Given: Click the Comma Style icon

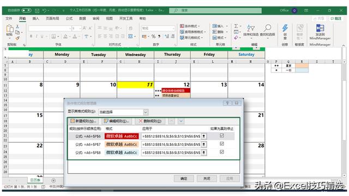Looking at the screenshot, I should pyautogui.click(x=159, y=36).
